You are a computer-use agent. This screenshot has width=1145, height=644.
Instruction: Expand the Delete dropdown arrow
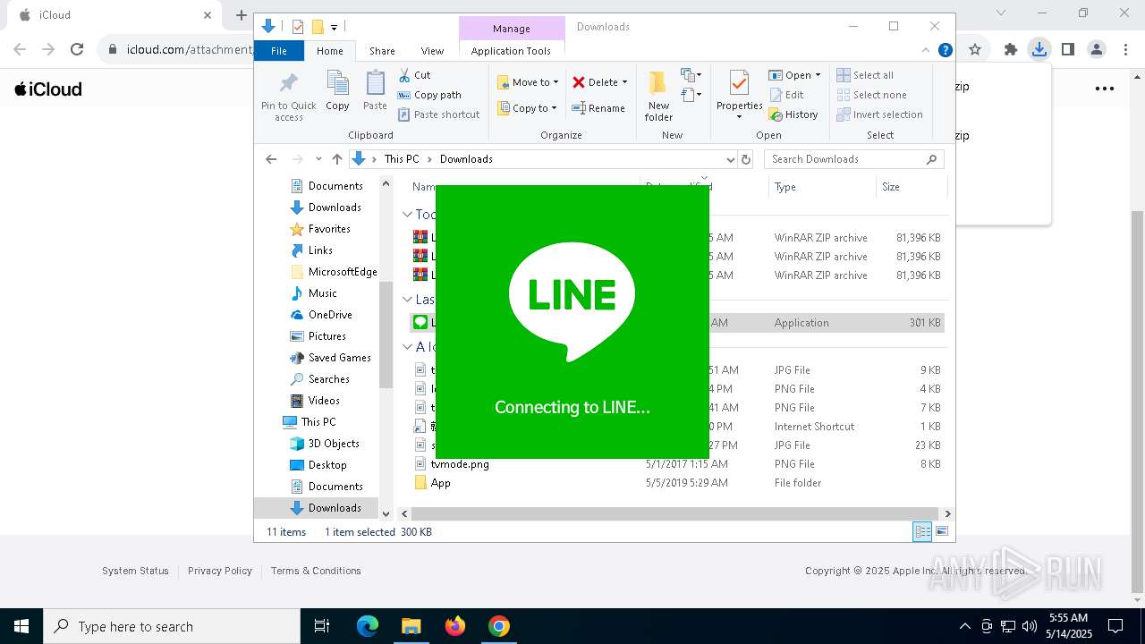click(624, 82)
